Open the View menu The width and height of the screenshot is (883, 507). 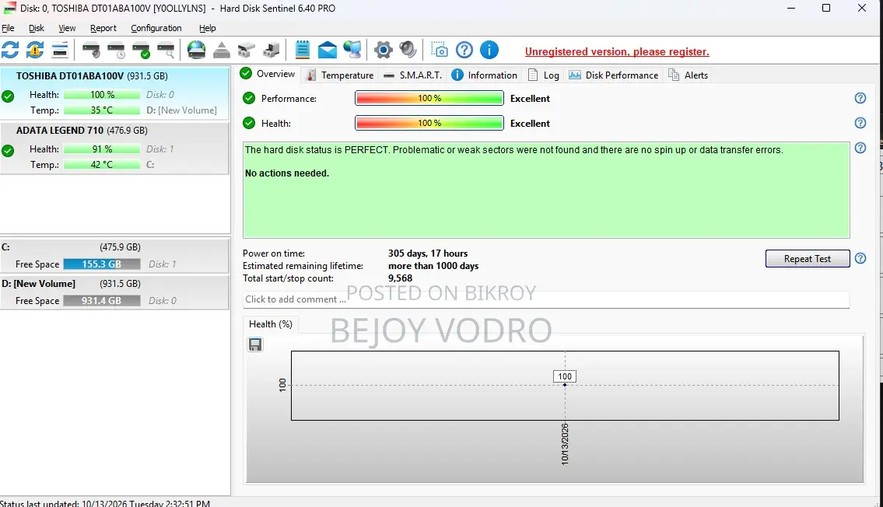tap(67, 28)
